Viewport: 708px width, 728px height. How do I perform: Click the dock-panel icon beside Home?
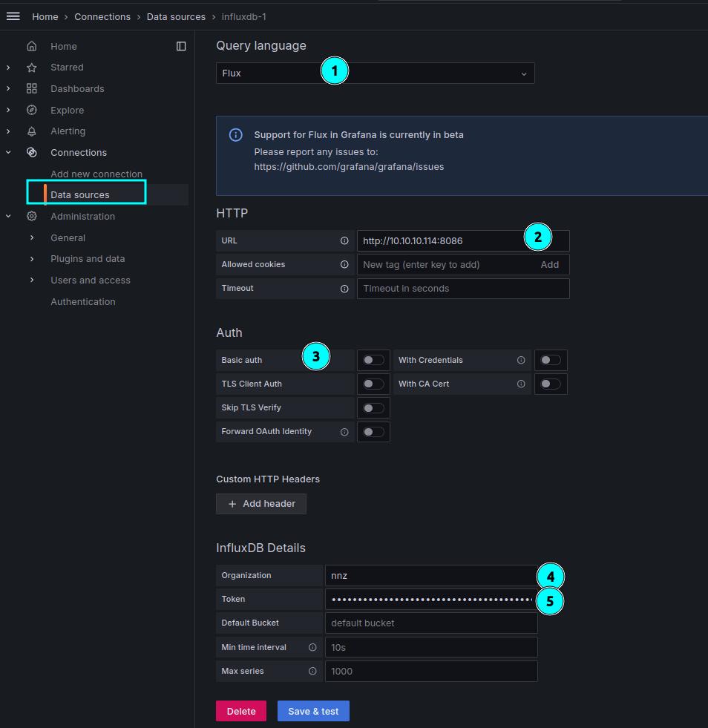(x=181, y=46)
